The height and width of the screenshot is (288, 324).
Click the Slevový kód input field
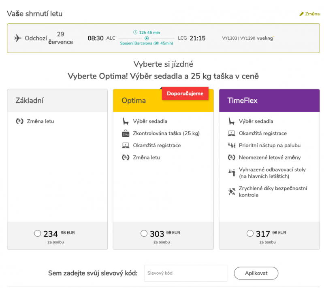pos(185,273)
